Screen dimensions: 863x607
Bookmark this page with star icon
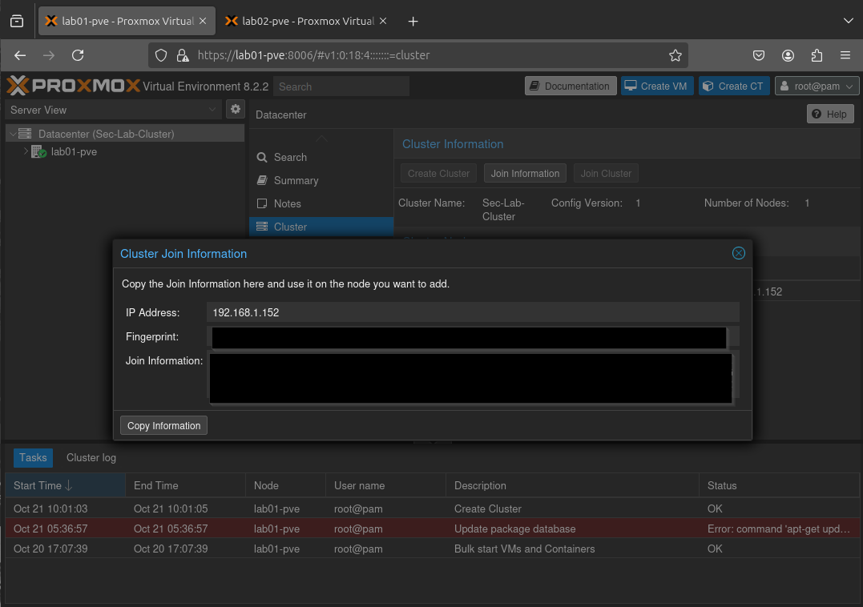(x=675, y=55)
